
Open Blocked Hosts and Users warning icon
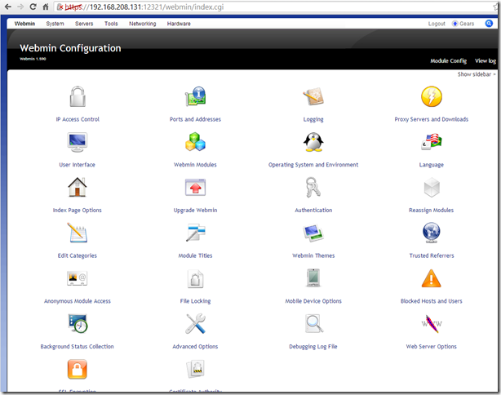tap(432, 278)
